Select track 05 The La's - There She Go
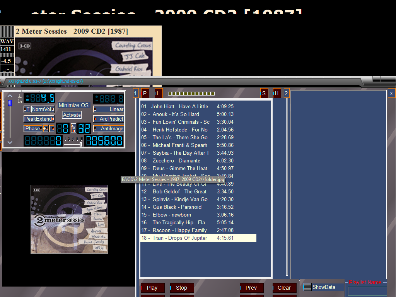The height and width of the screenshot is (297, 396). (x=198, y=138)
